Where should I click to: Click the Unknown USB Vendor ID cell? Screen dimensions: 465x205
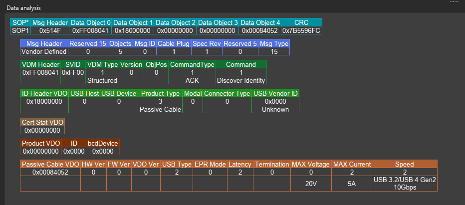275,109
